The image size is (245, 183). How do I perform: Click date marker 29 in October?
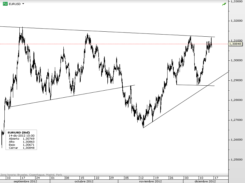tap(112, 178)
